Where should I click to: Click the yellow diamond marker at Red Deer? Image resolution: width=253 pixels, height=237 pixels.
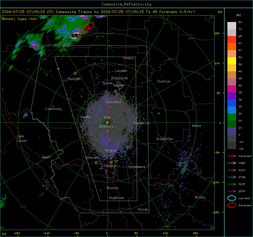click(x=116, y=92)
